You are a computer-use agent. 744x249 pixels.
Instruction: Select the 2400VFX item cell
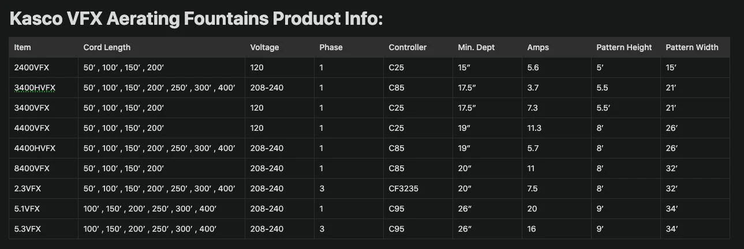tap(32, 67)
